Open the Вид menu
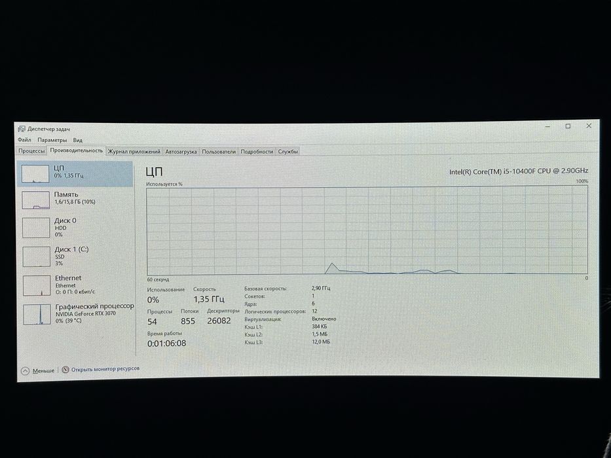The image size is (611, 458). [x=77, y=140]
